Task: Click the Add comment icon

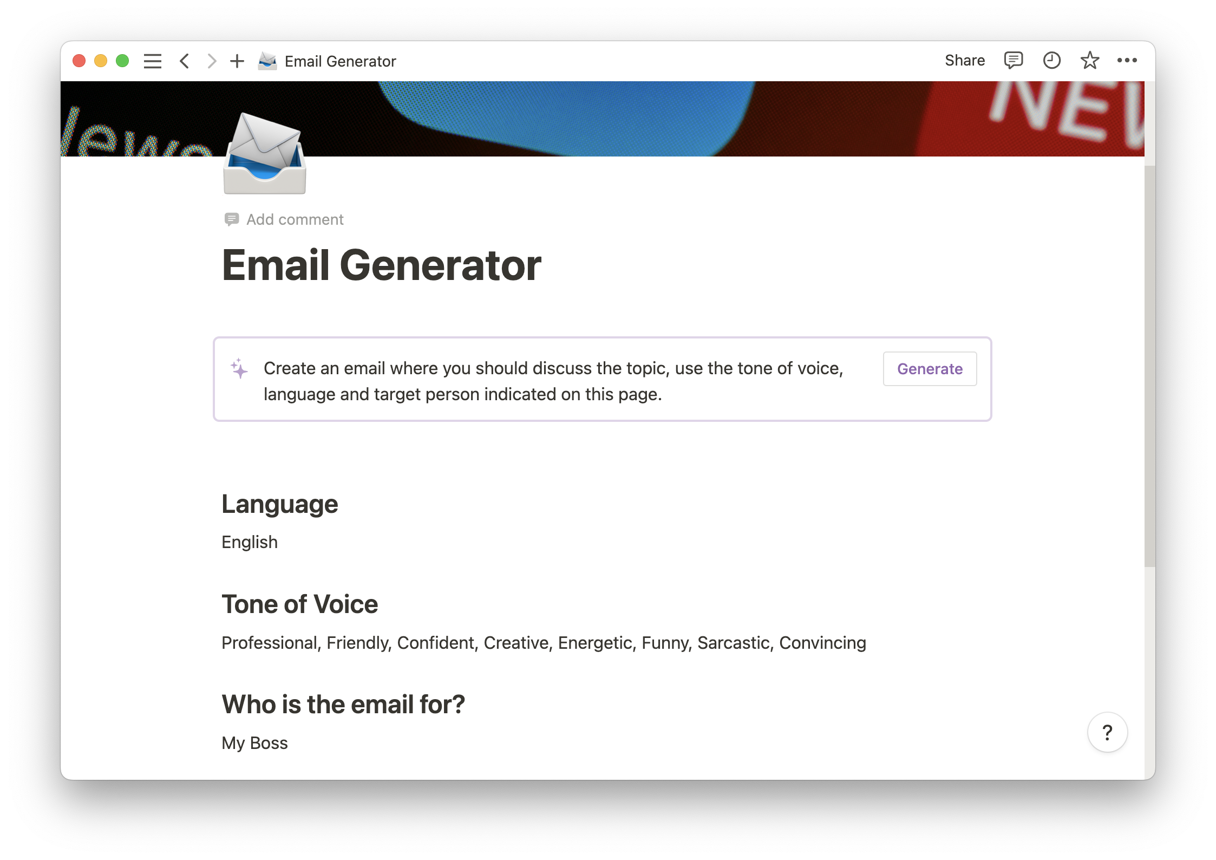Action: click(230, 220)
